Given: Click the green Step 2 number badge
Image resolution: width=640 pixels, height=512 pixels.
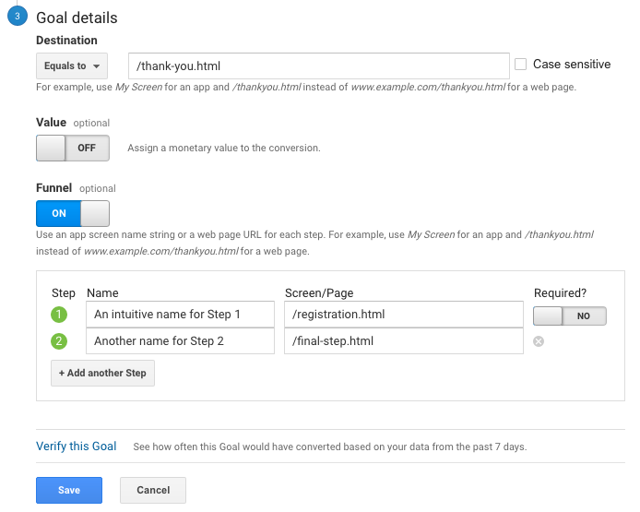Looking at the screenshot, I should (x=61, y=341).
